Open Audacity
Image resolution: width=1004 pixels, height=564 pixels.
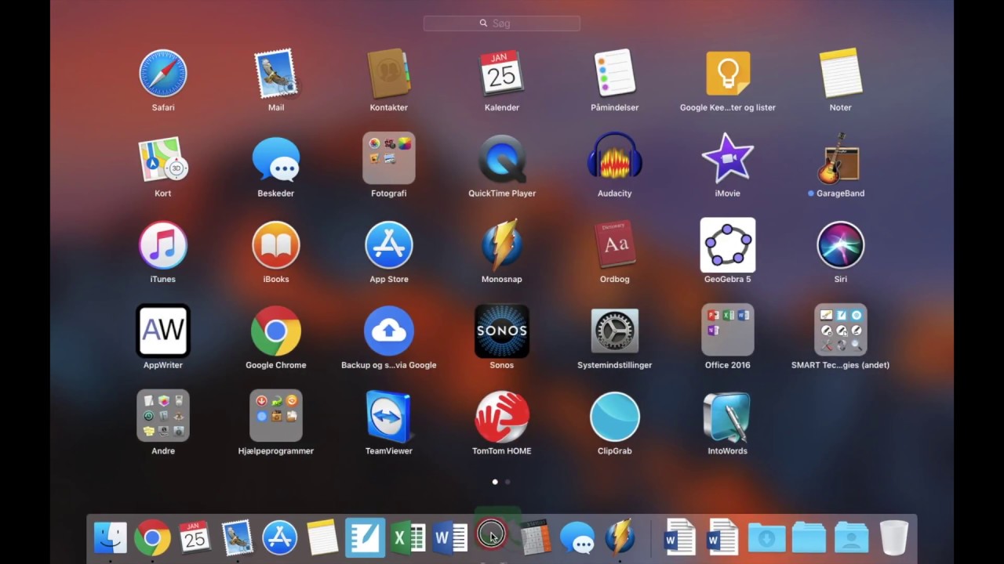pyautogui.click(x=615, y=159)
